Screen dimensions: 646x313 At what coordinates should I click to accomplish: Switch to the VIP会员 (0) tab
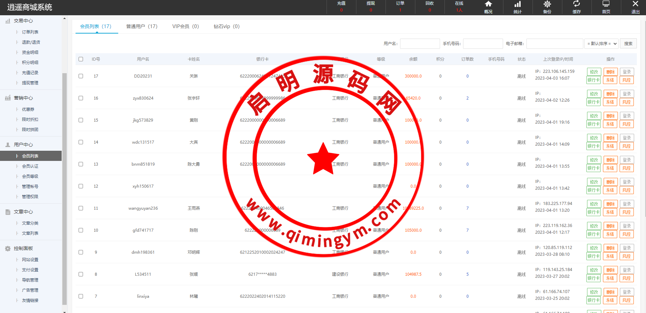185,26
